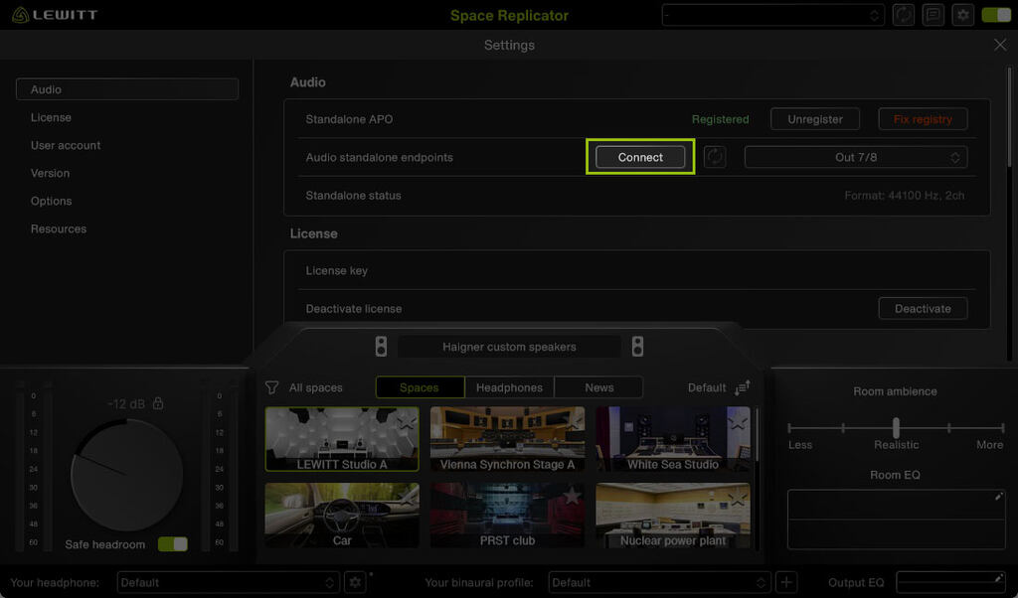Click the gear settings icon in top bar
Viewport: 1018px width, 598px height.
[962, 15]
